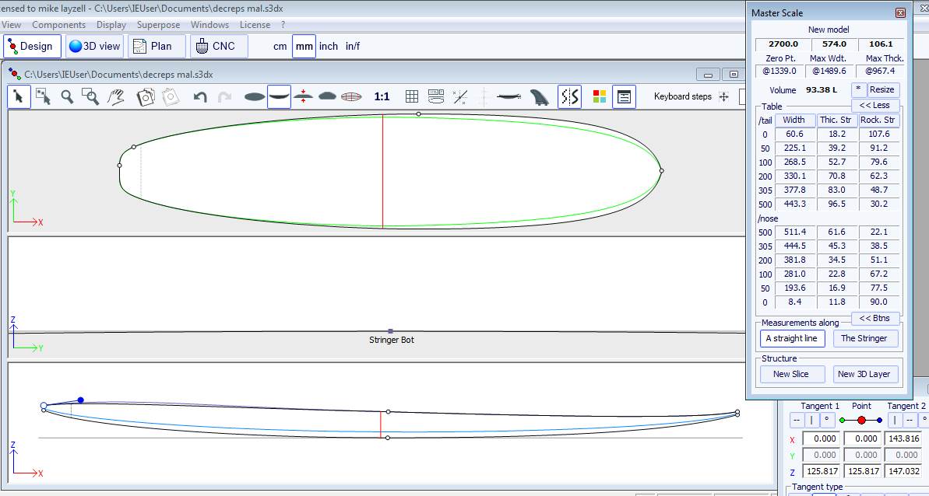Click the Point Z value field

click(861, 471)
